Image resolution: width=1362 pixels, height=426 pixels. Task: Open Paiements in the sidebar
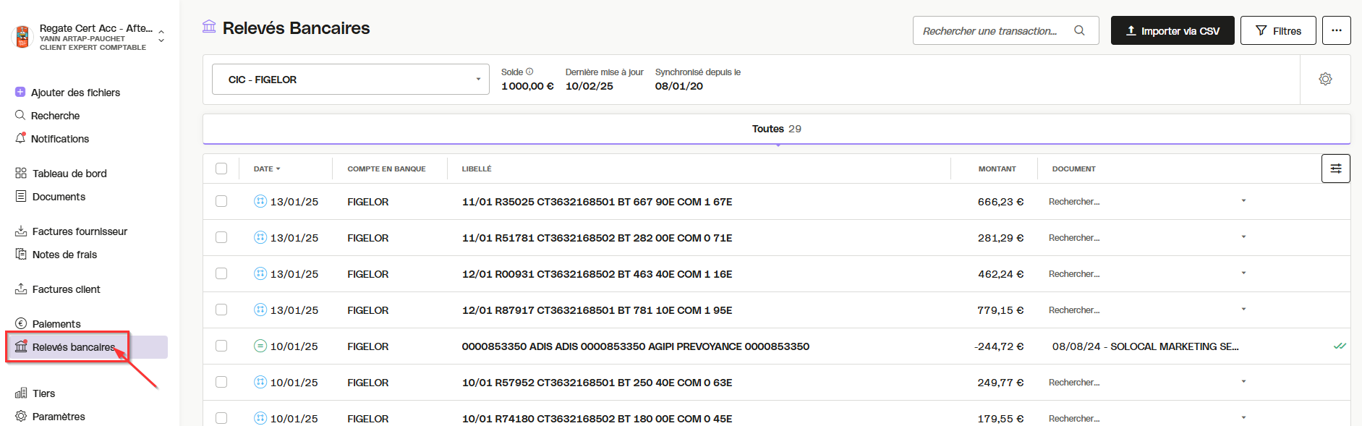(56, 323)
